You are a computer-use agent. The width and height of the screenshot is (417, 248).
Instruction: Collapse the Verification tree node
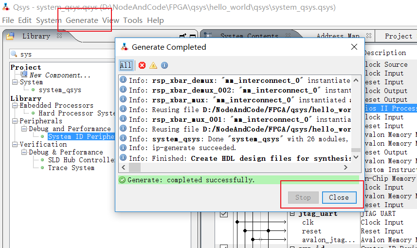tap(15, 144)
